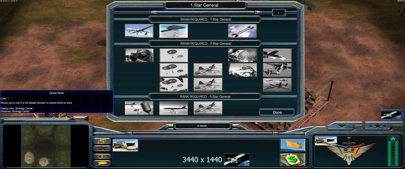Select the top power in the column below the wrench
This screenshot has width=405, height=169.
(242, 55)
